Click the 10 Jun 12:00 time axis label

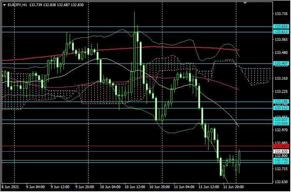pos(135,187)
